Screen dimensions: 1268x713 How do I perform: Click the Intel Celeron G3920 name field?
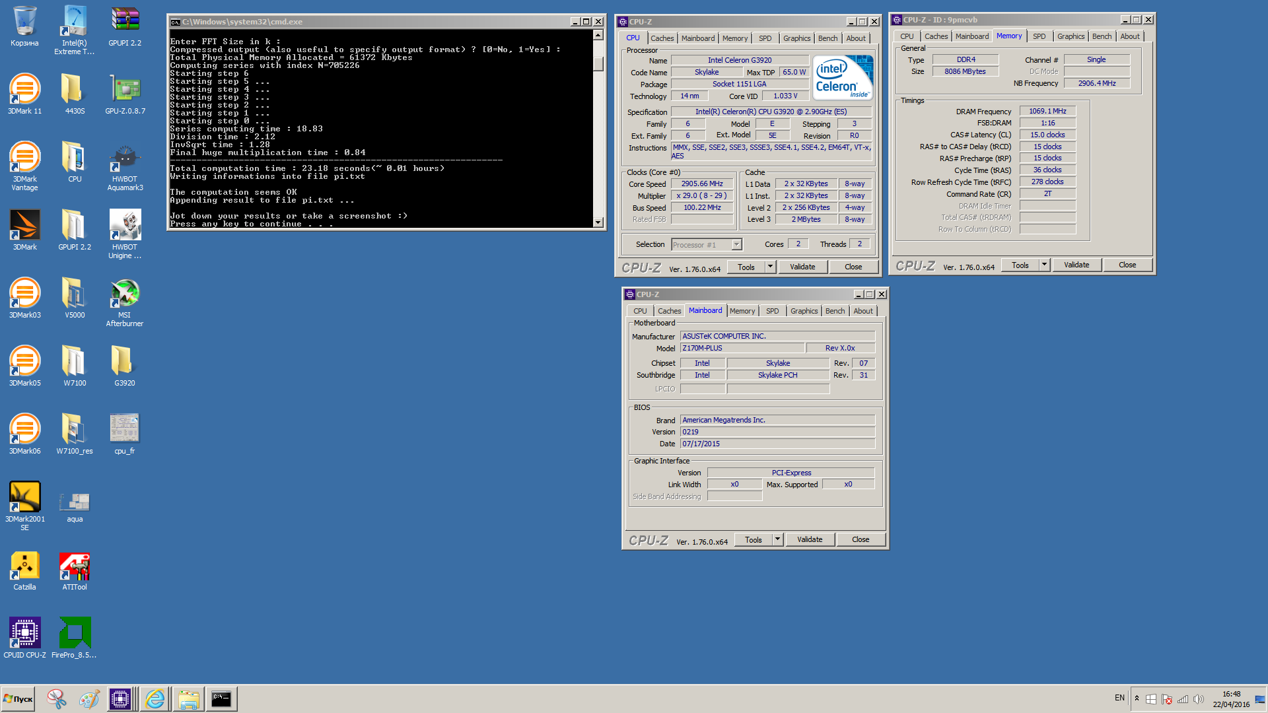[740, 60]
